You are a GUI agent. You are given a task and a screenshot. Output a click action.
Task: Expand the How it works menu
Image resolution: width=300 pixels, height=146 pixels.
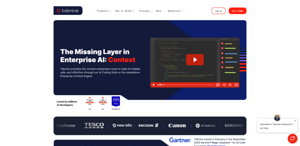point(125,11)
